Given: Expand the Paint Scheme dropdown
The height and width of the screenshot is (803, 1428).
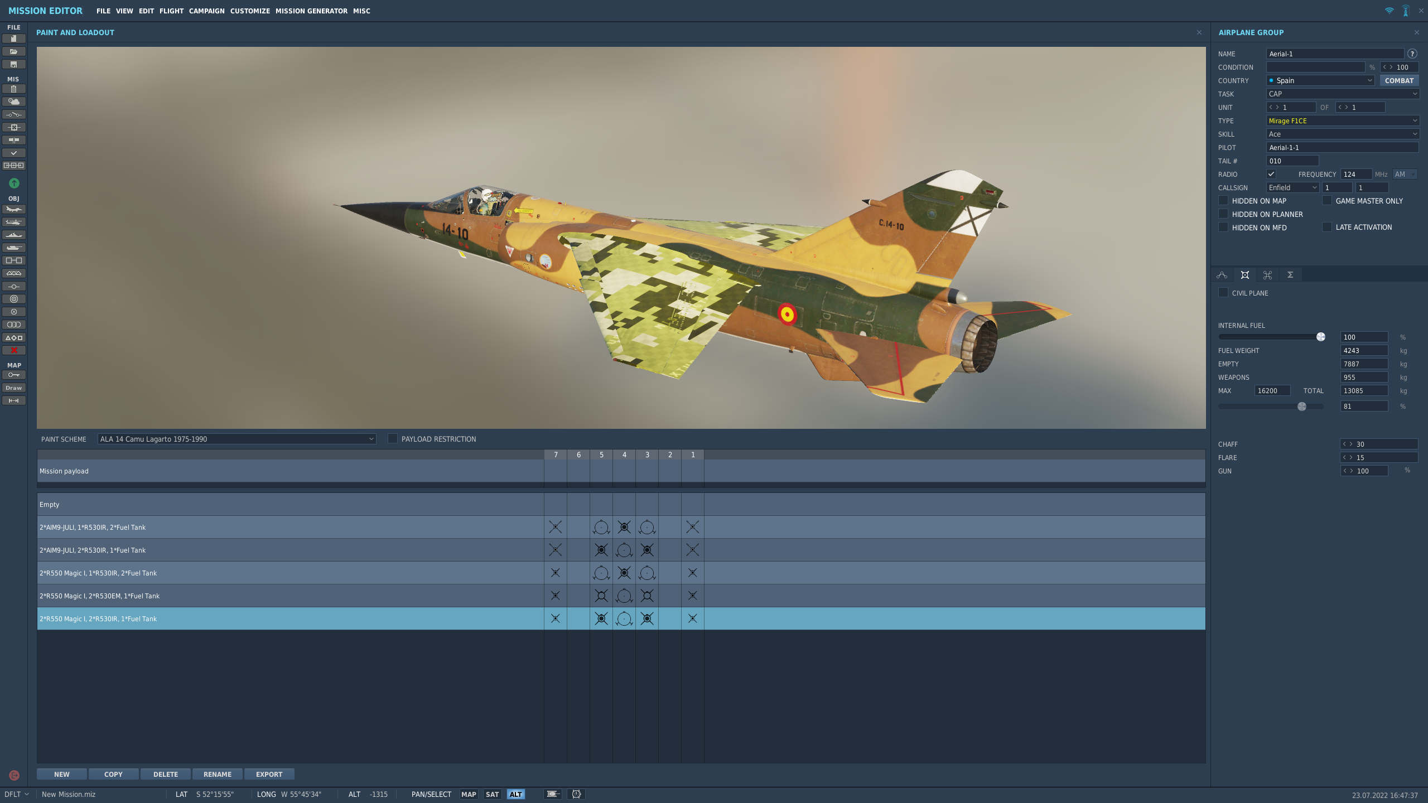Looking at the screenshot, I should (237, 439).
